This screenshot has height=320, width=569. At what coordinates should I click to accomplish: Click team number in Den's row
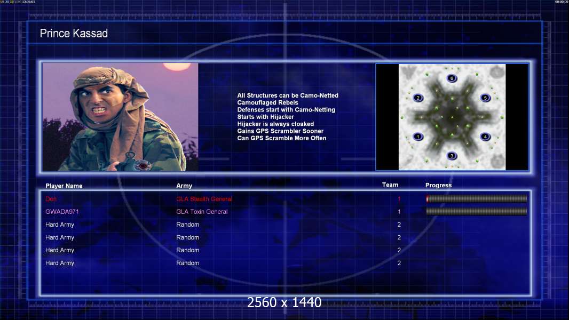[x=399, y=199]
